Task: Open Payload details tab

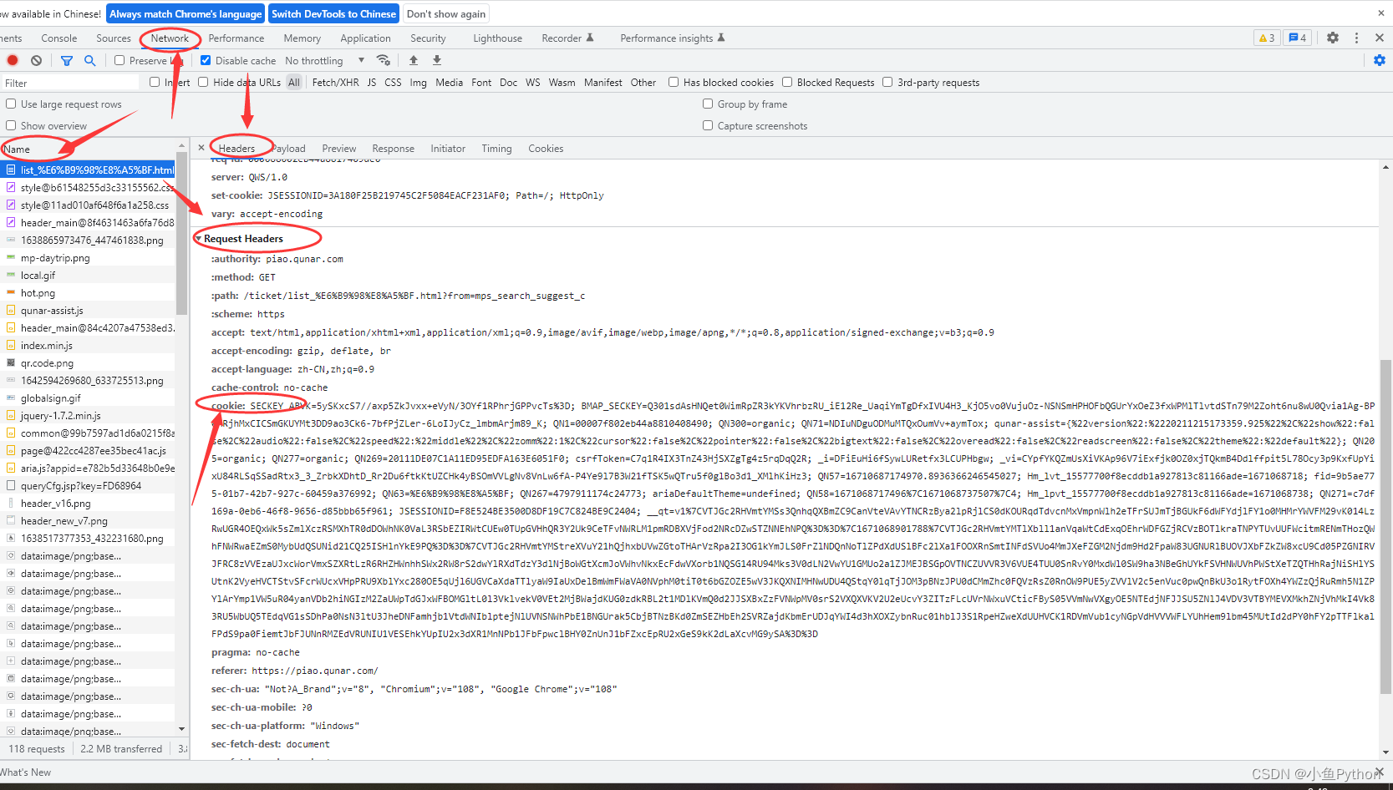Action: tap(289, 148)
